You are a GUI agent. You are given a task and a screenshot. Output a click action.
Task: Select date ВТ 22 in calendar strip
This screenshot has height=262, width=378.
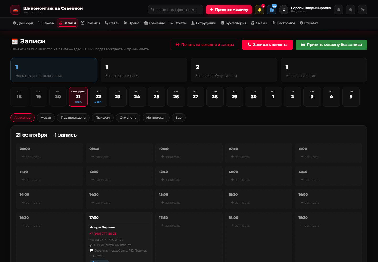98,97
